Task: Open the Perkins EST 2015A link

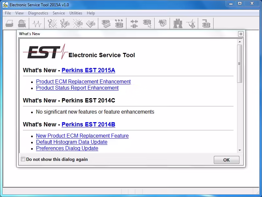Action: [88, 70]
